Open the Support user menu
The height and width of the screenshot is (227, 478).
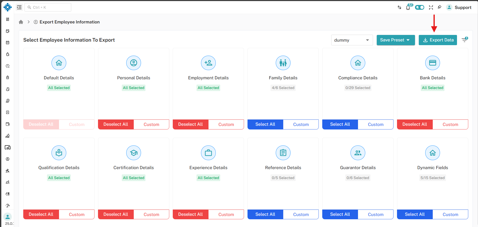(459, 7)
